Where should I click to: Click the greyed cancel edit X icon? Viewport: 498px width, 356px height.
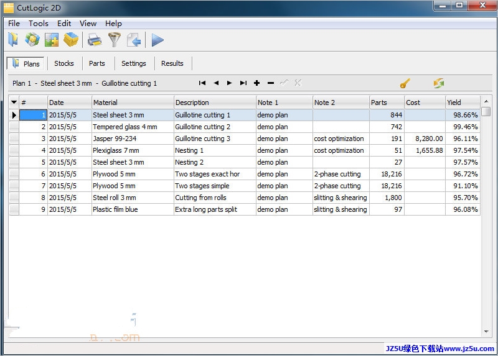[x=298, y=83]
